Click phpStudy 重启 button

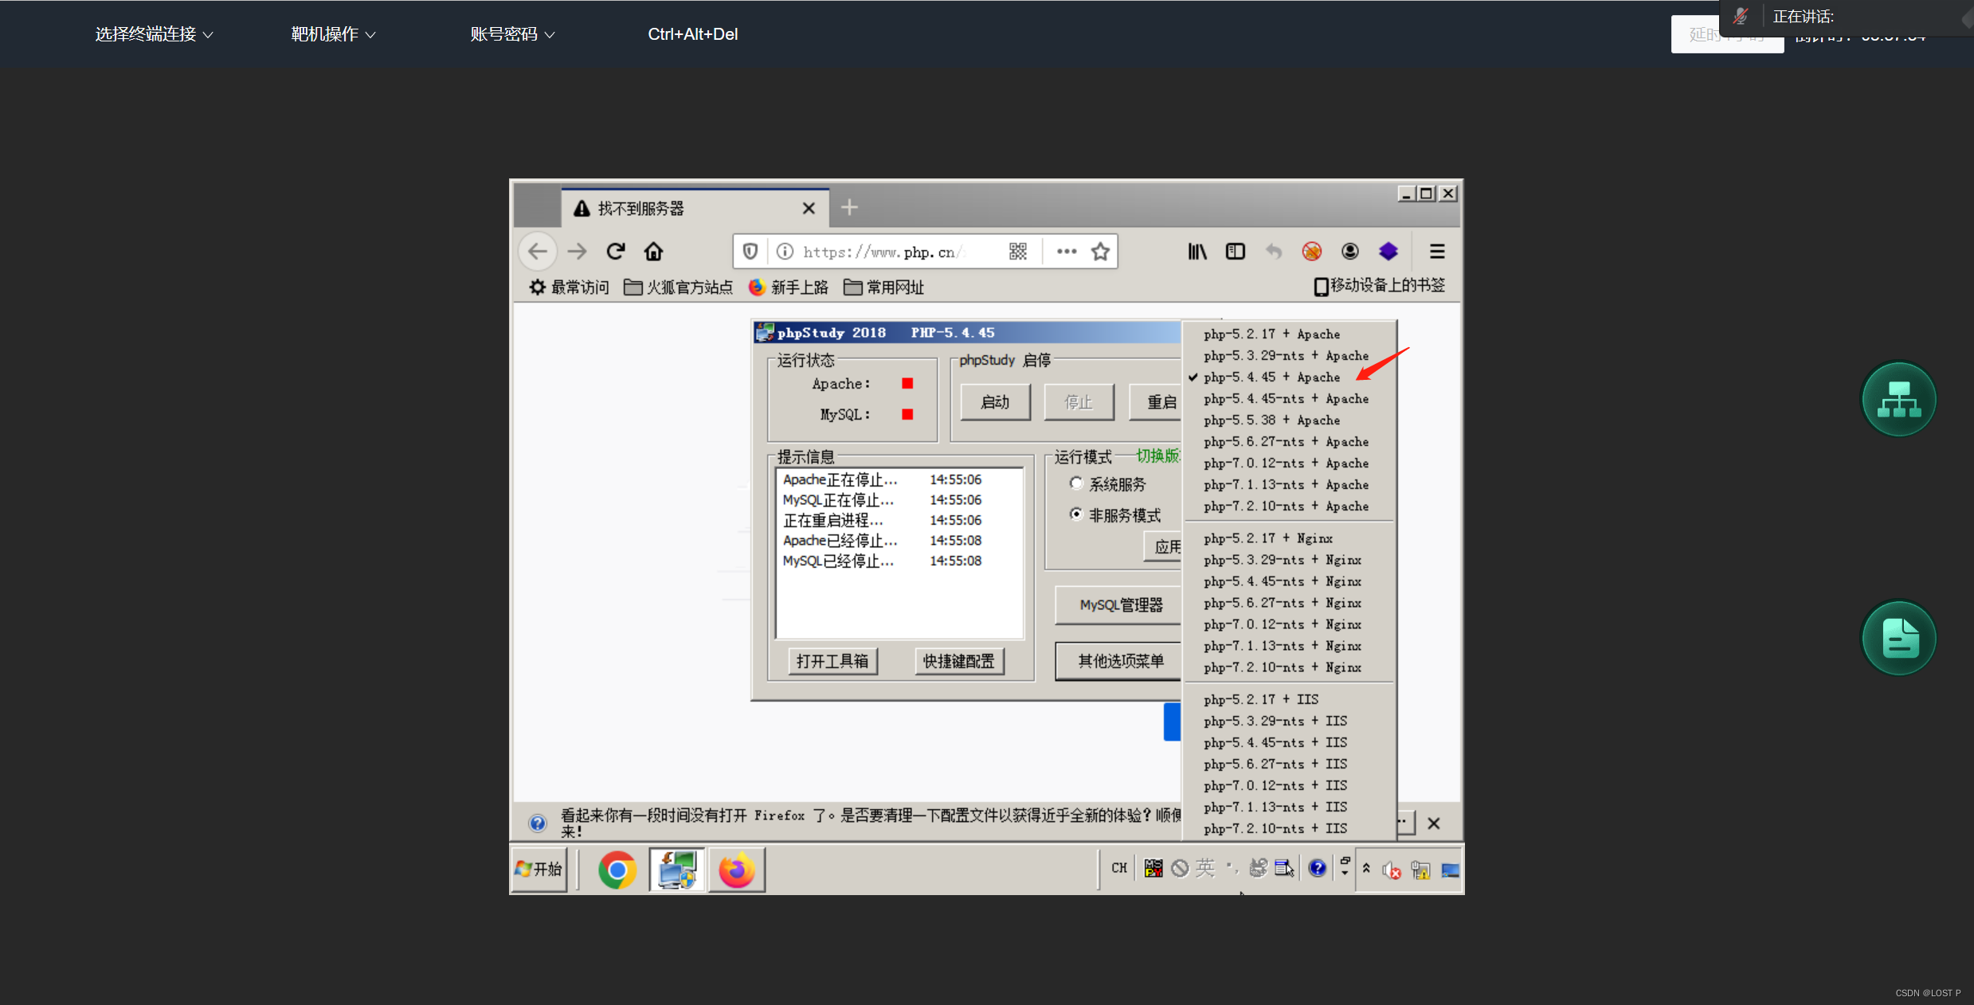point(1156,402)
